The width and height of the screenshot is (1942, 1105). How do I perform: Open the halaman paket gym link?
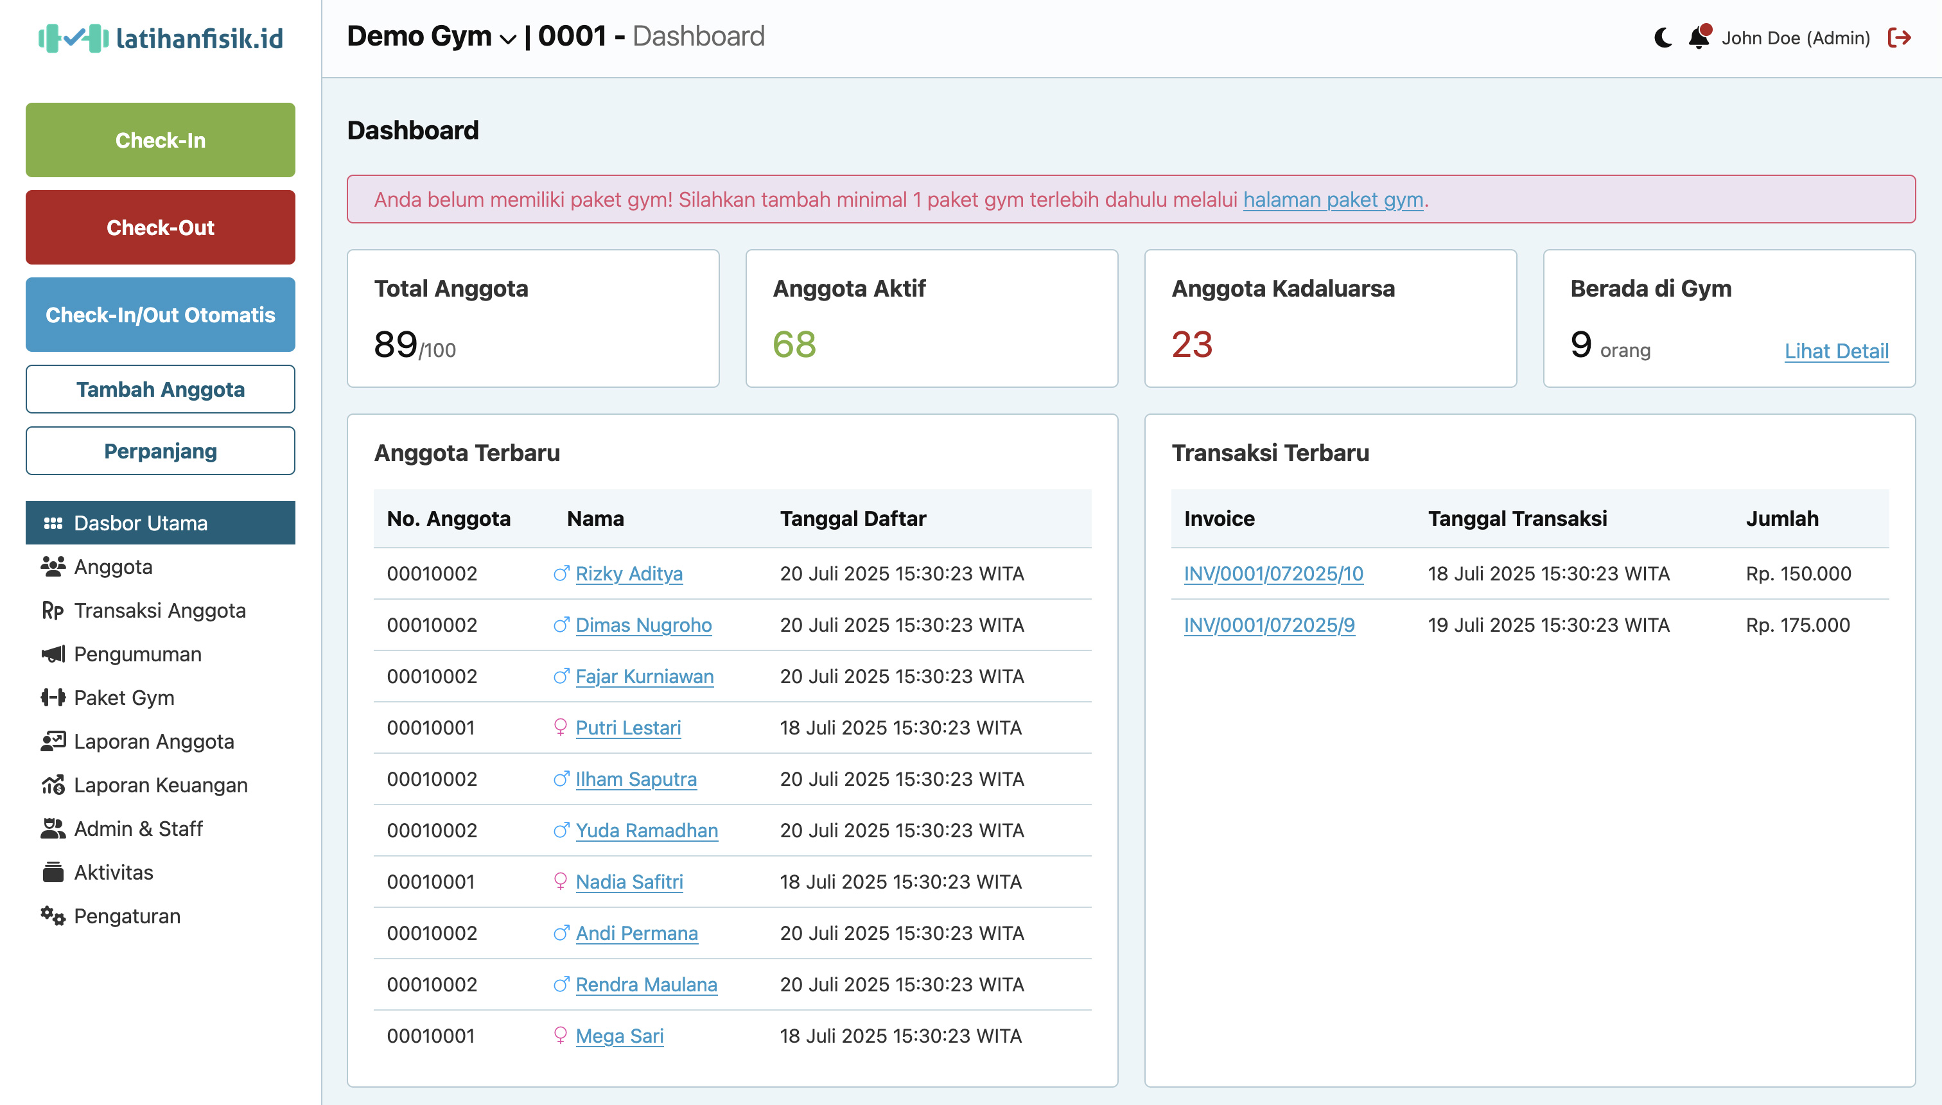click(x=1333, y=200)
